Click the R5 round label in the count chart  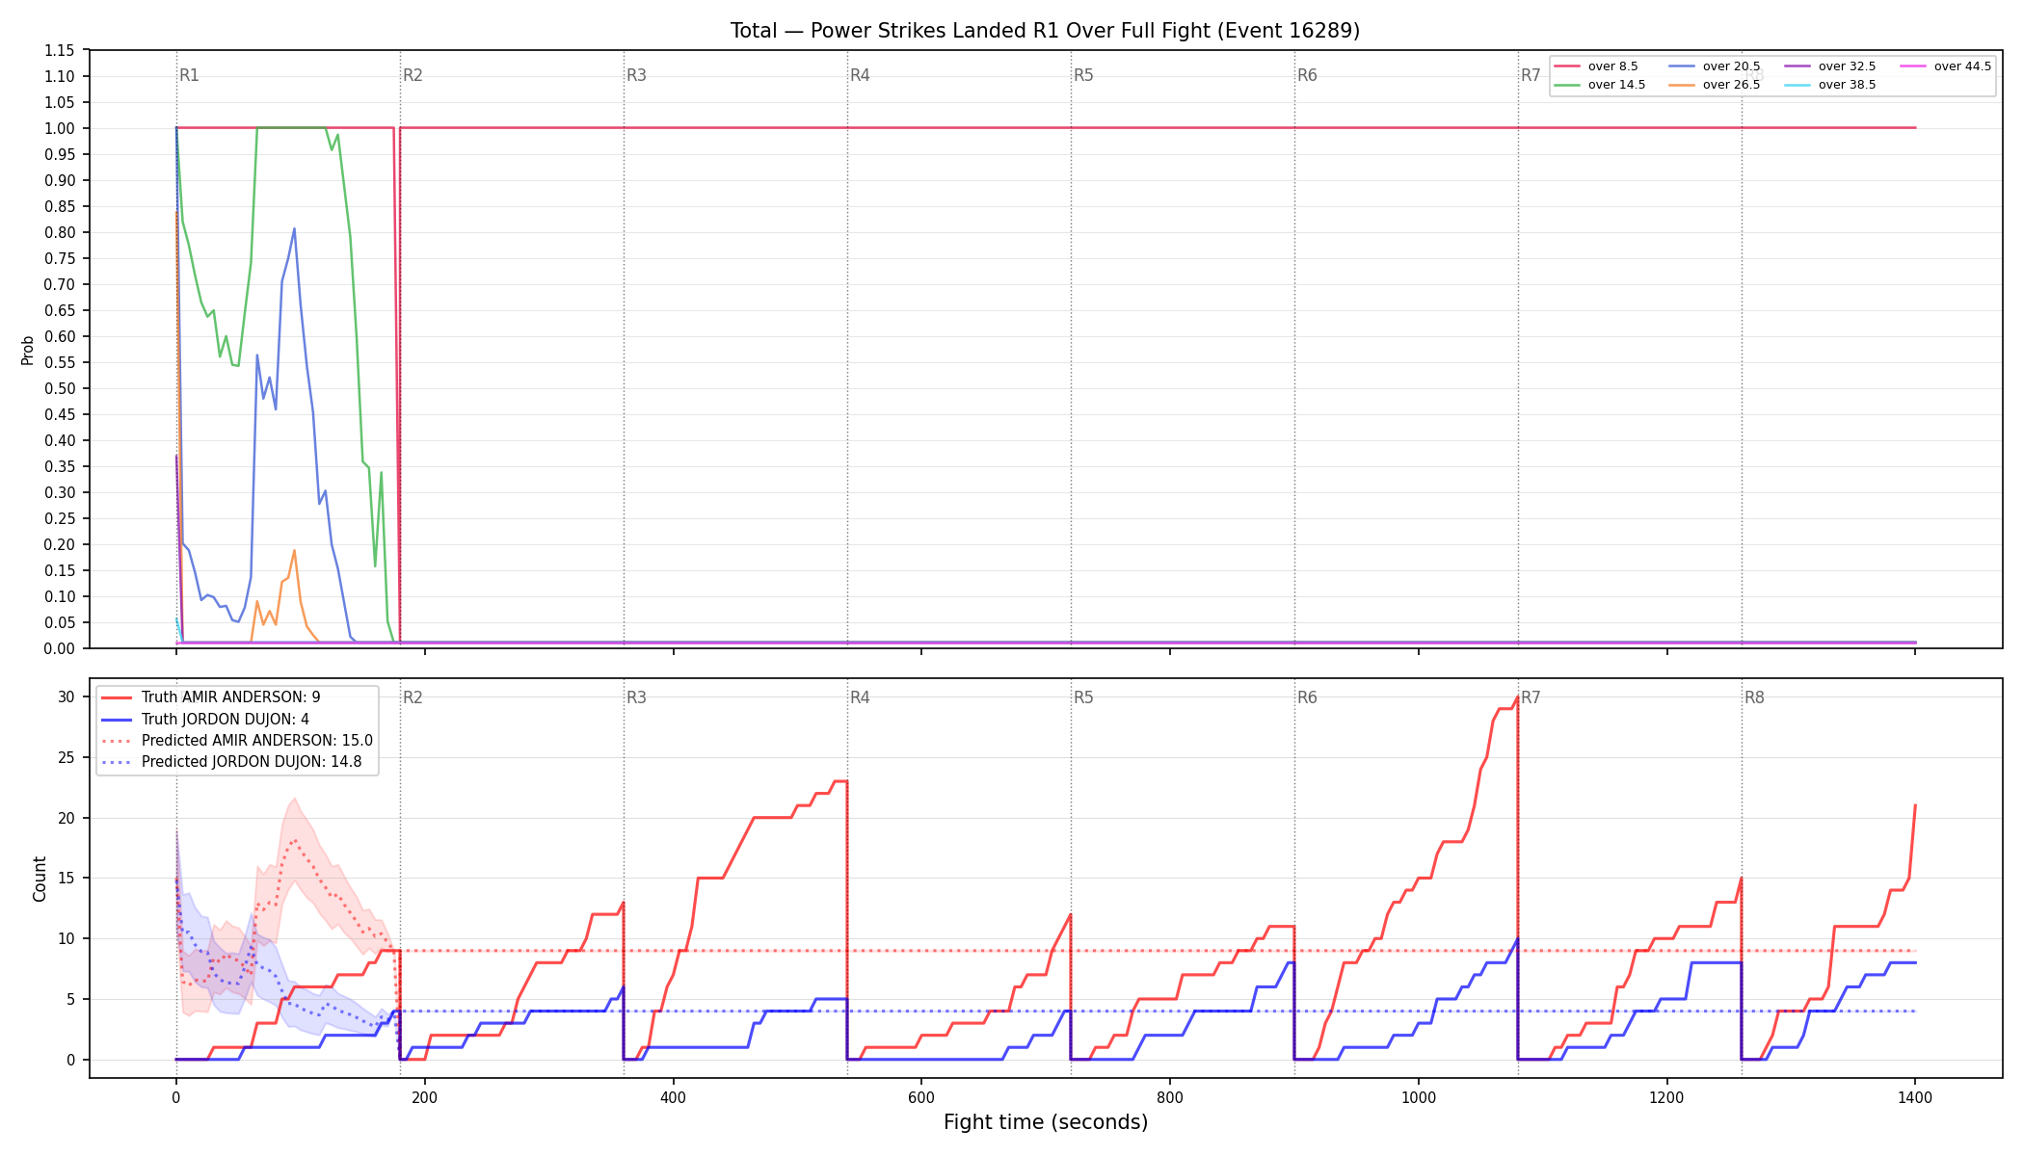click(x=1083, y=697)
